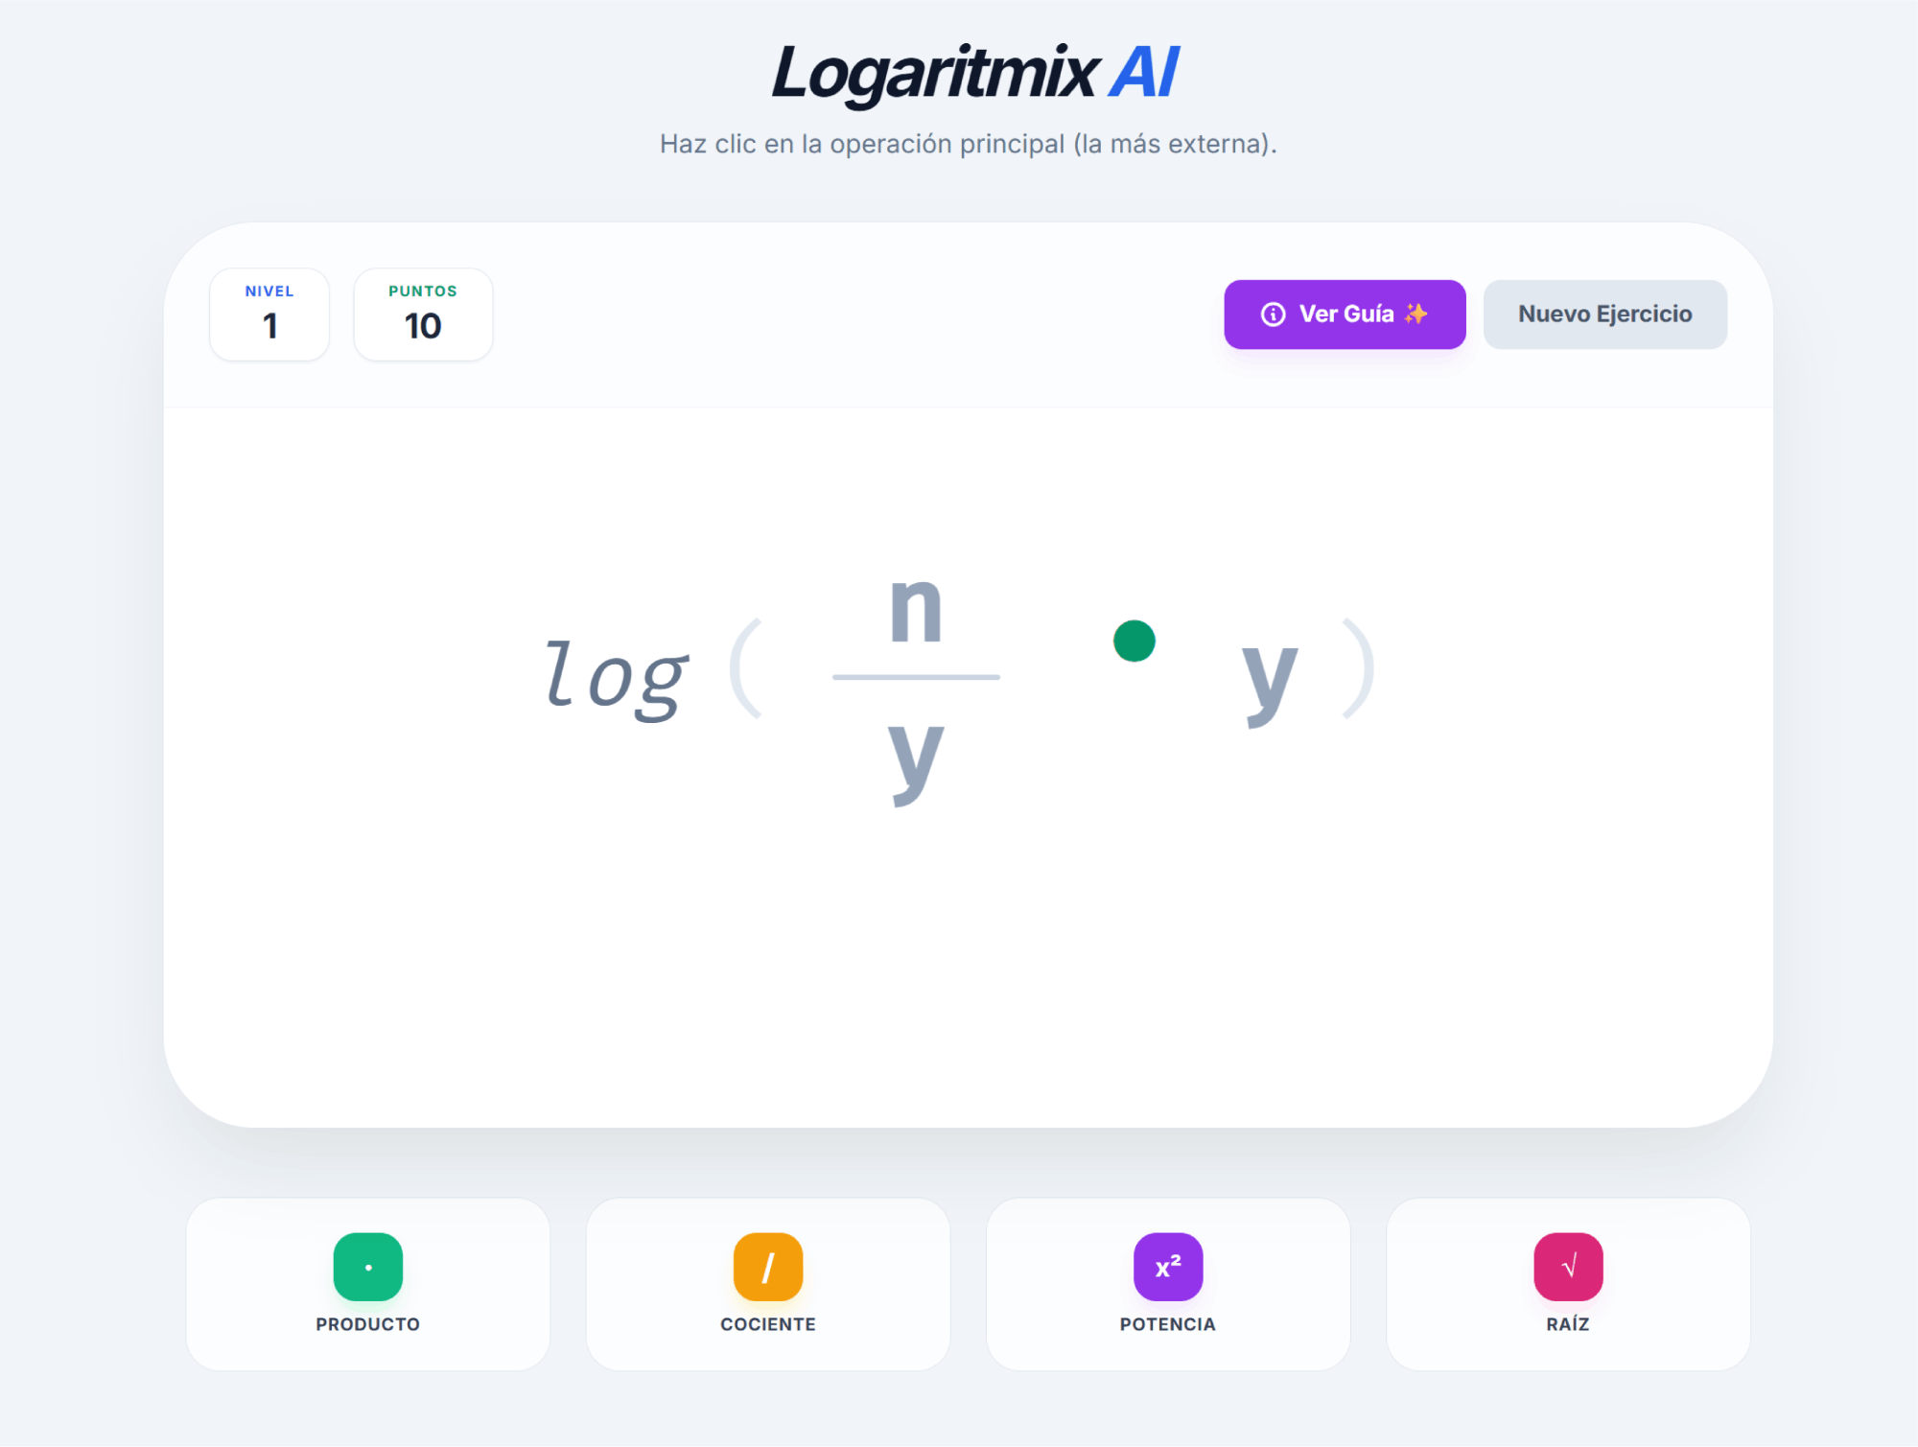Viewport: 1918px width, 1447px height.
Task: Click the fraction bar in the expression
Action: [x=916, y=677]
